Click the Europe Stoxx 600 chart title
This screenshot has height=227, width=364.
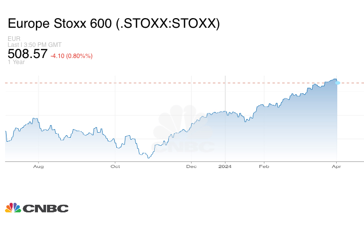(114, 24)
